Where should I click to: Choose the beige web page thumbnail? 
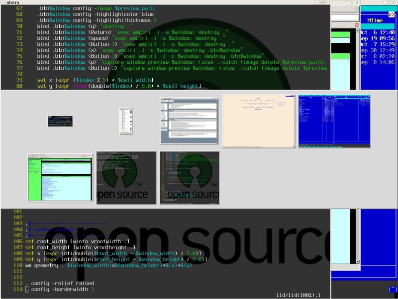click(259, 121)
